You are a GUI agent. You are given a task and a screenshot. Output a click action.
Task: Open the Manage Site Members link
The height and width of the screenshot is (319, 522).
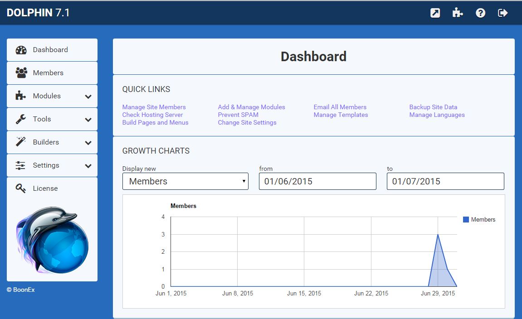click(154, 107)
